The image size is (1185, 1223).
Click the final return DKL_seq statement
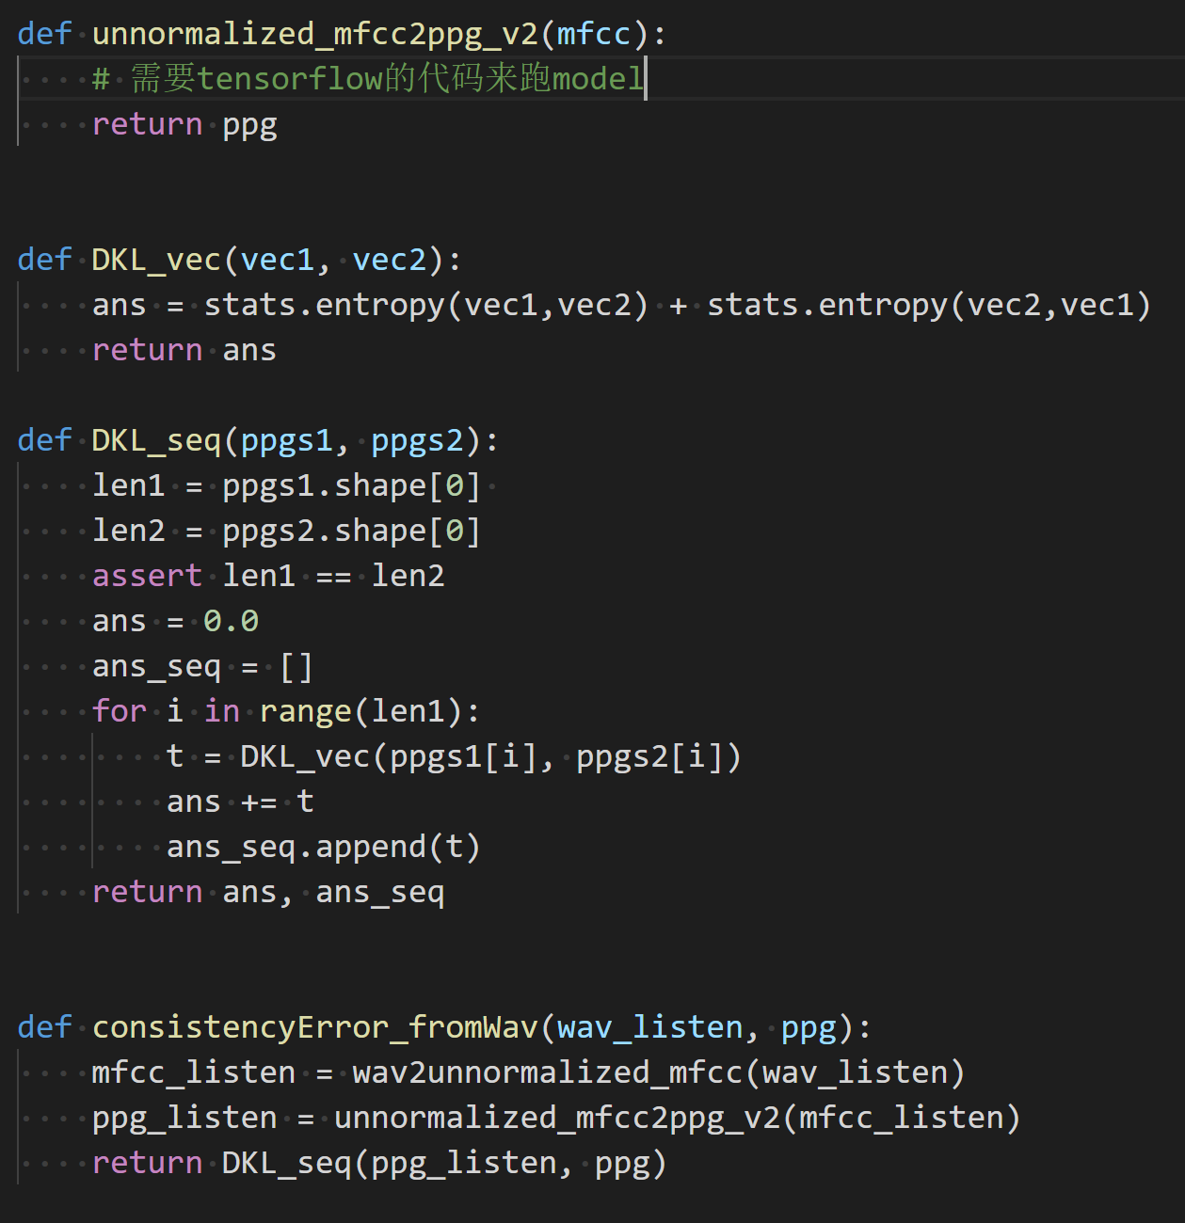pyautogui.click(x=376, y=1162)
